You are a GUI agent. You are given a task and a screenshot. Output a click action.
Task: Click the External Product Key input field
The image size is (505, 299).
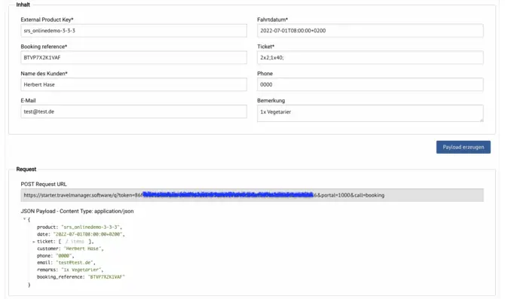133,31
